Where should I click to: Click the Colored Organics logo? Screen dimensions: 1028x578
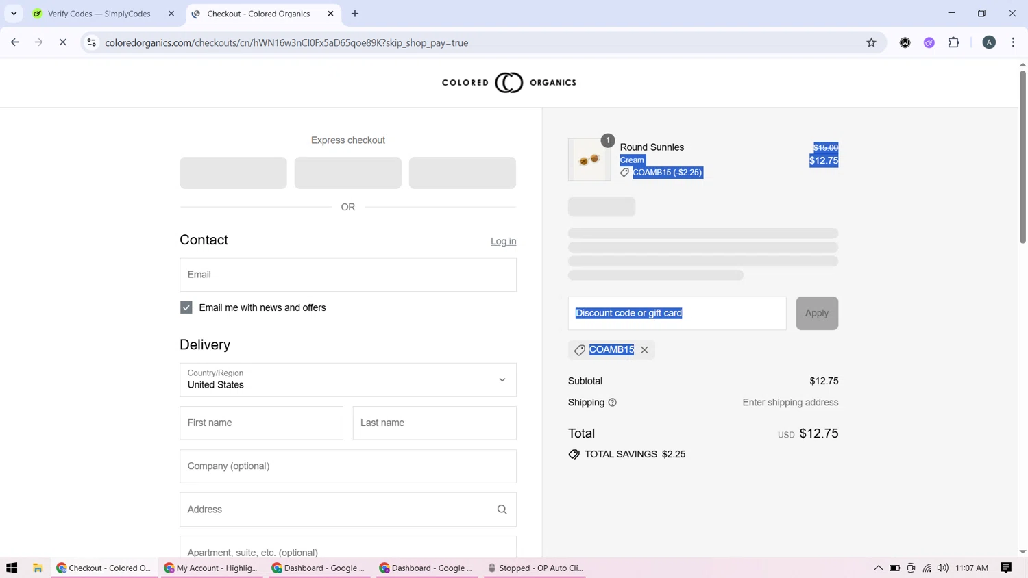tap(509, 82)
